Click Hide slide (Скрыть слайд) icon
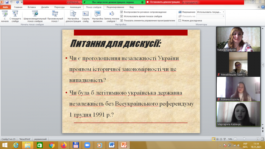This screenshot has height=149, width=265. pos(86,16)
